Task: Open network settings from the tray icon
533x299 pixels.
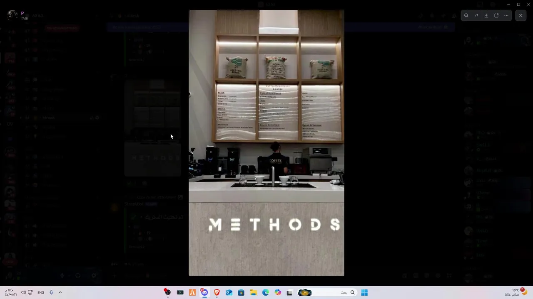Action: click(30, 292)
